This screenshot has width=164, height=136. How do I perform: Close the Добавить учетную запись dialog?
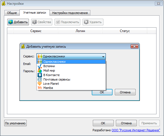click(135, 46)
